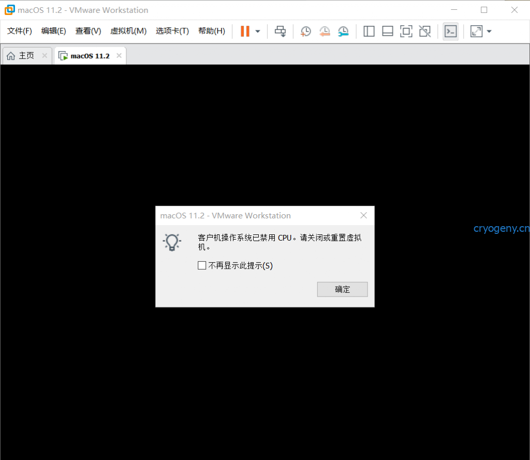Revert to snapshot using the orange arrow clock icon
530x460 pixels.
tap(325, 32)
